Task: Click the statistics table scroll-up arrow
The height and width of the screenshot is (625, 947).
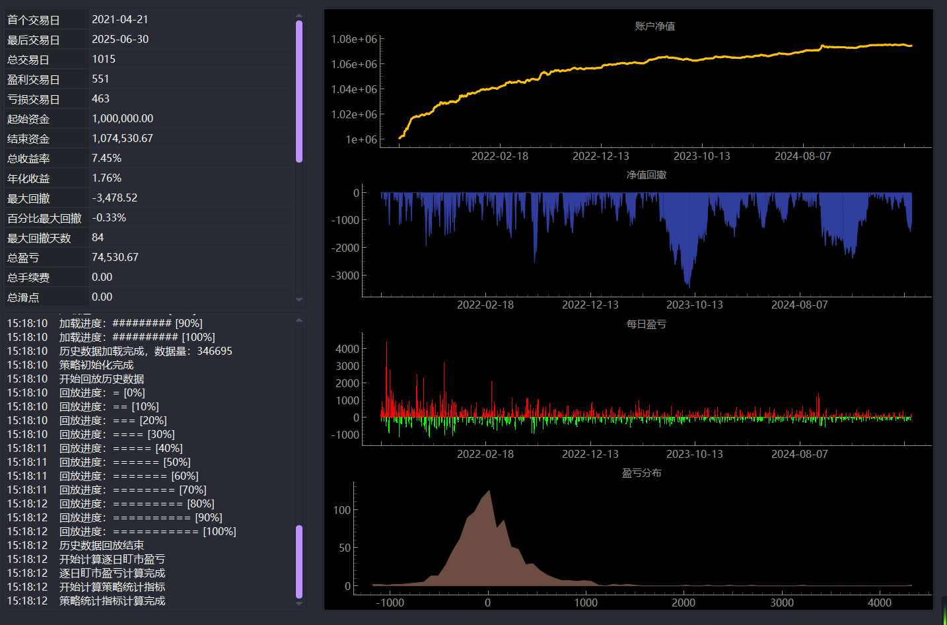Action: point(299,15)
